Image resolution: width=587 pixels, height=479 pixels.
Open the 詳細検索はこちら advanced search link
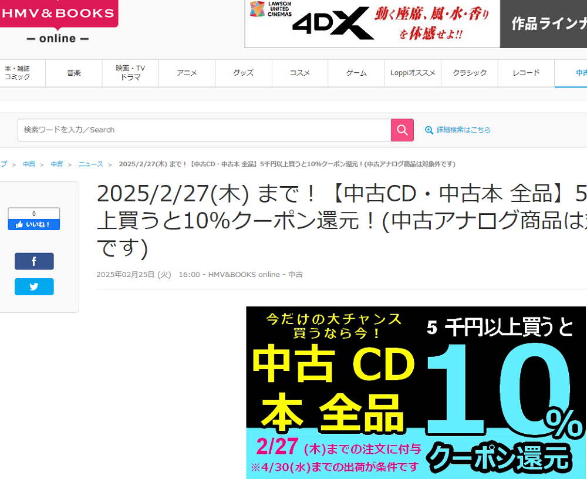pyautogui.click(x=463, y=130)
